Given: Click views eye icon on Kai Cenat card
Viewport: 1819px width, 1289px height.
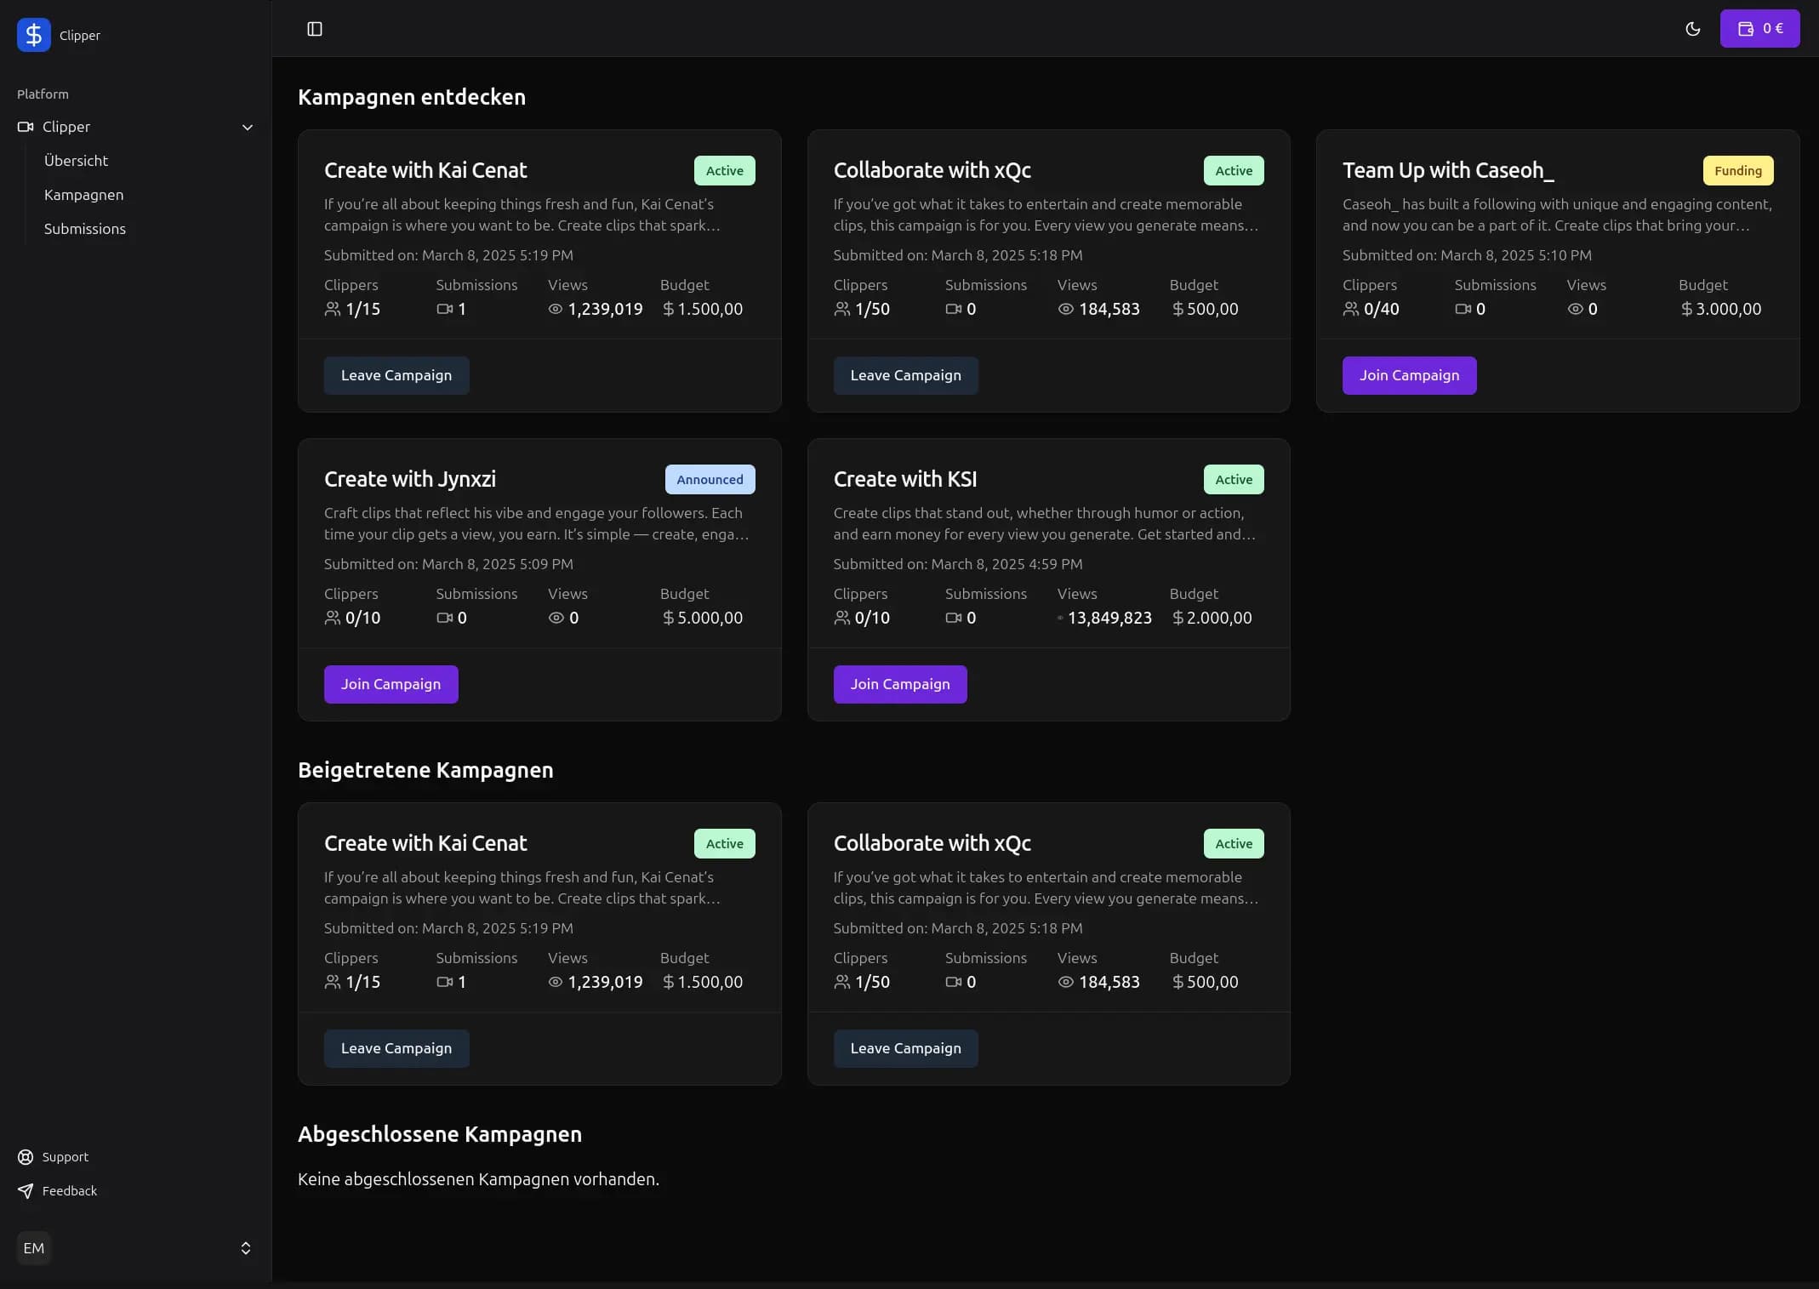Looking at the screenshot, I should pos(556,309).
